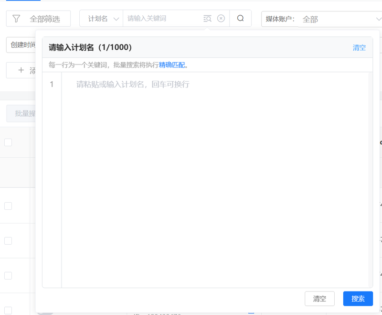Click the 精确匹配 link
Screen dimensions: 382x315
tap(172, 65)
